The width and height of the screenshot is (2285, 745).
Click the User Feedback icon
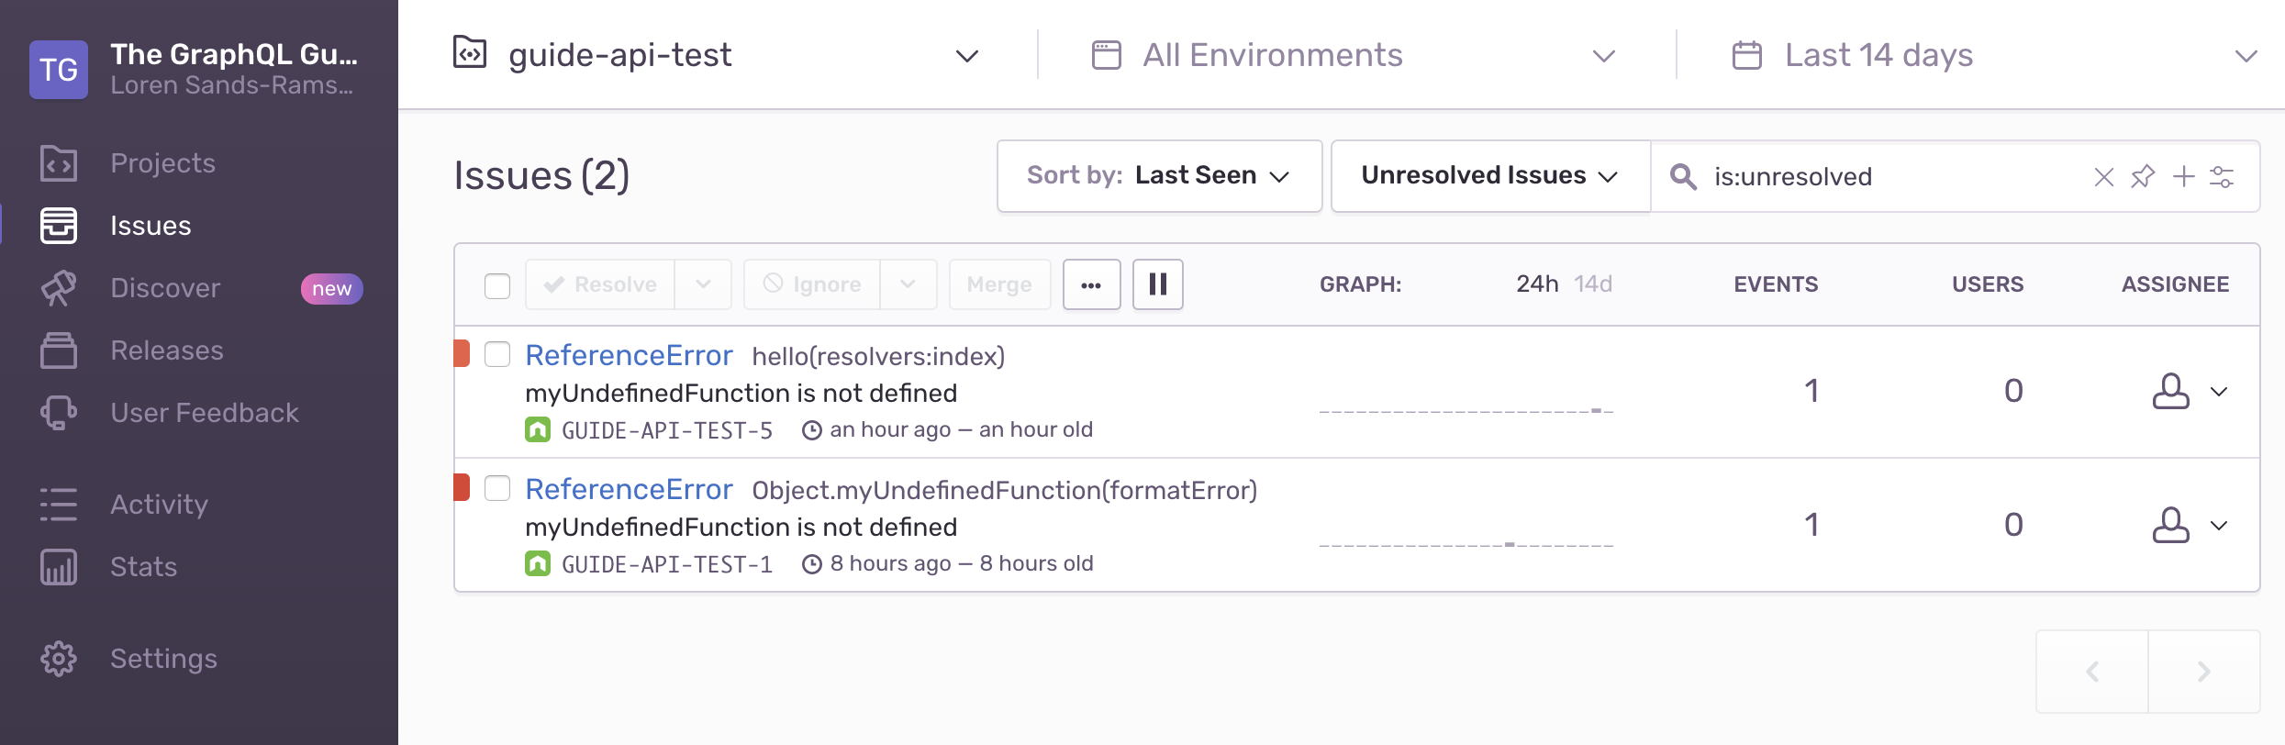[x=59, y=413]
